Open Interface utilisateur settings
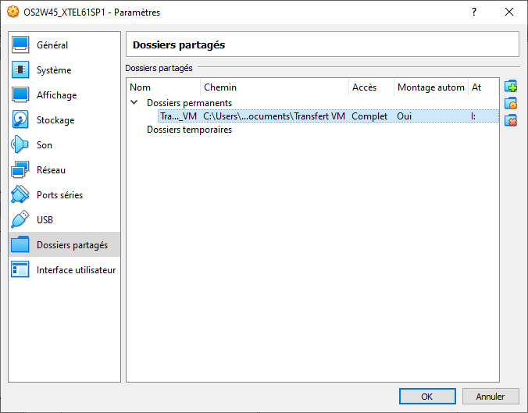528x413 pixels. point(76,270)
